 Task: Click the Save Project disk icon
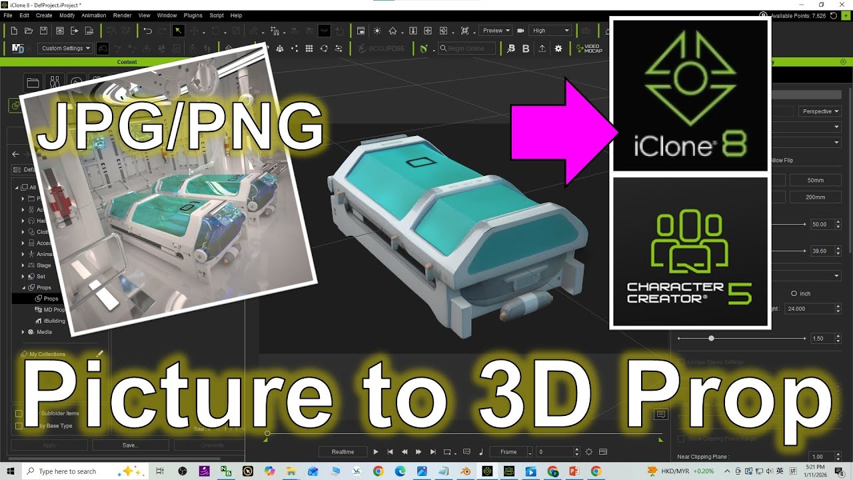(x=43, y=31)
